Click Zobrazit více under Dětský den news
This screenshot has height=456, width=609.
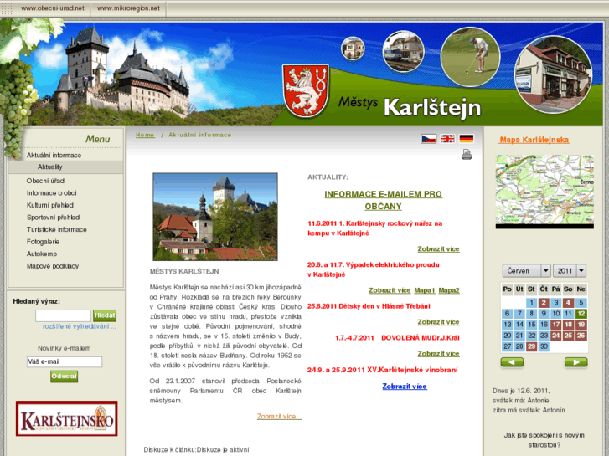[x=438, y=322]
